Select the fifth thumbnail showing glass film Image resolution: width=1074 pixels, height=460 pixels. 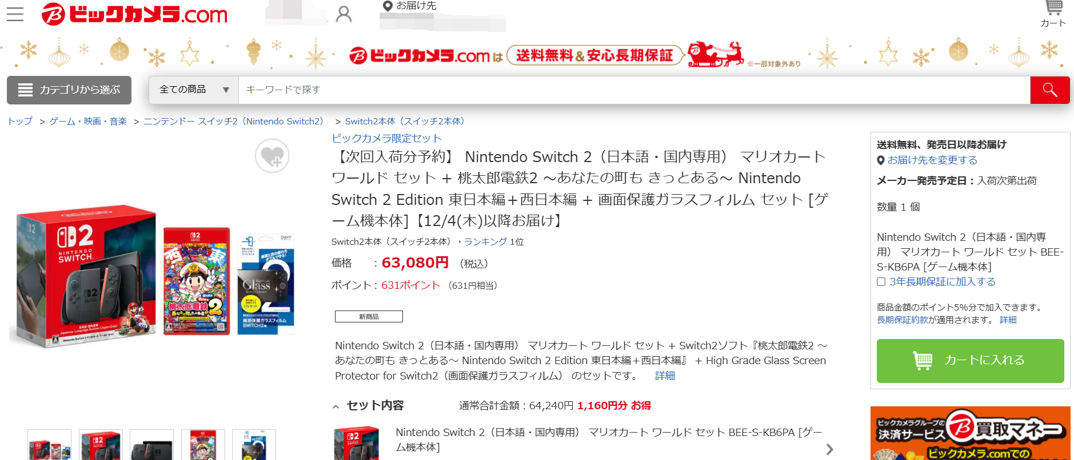tap(254, 445)
